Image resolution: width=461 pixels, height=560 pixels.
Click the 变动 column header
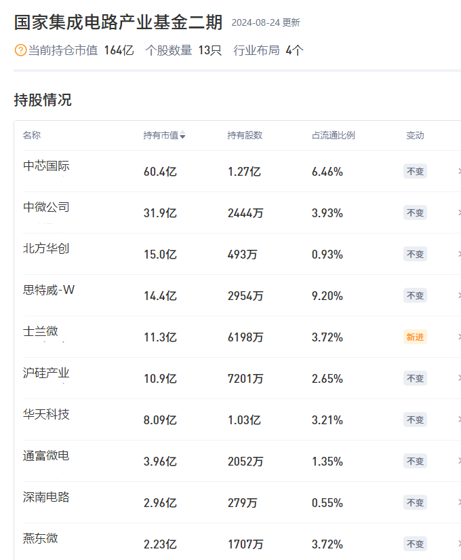(x=415, y=135)
